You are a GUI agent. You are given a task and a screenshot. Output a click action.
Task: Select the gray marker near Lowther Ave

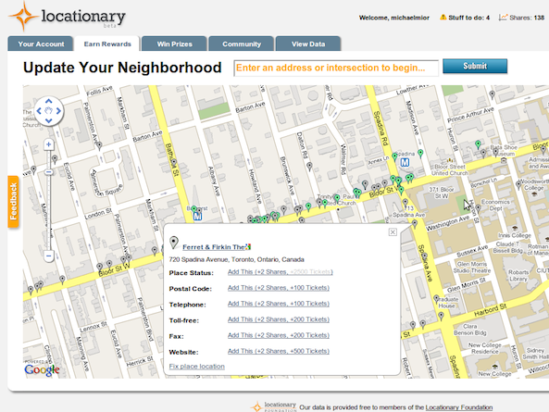point(492,94)
